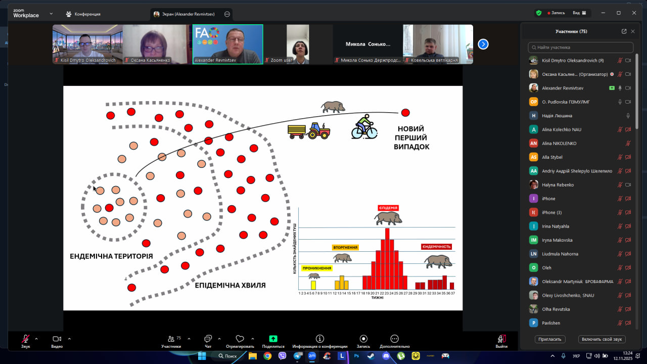Image resolution: width=647 pixels, height=364 pixels.
Task: Click the green encryption shield icon
Action: 539,13
